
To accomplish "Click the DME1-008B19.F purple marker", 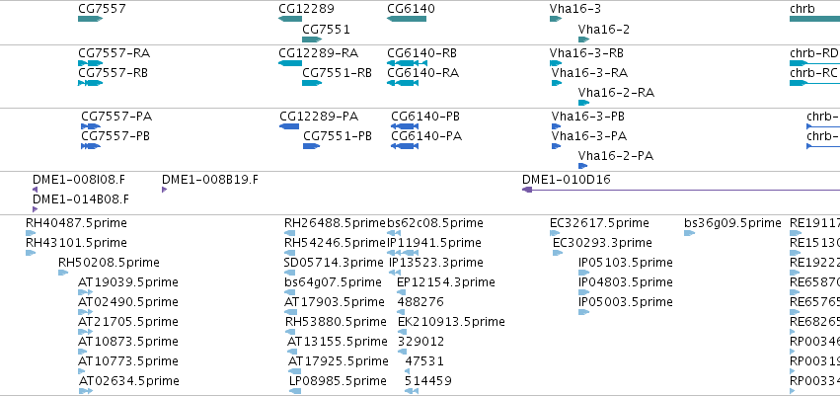I will [165, 190].
